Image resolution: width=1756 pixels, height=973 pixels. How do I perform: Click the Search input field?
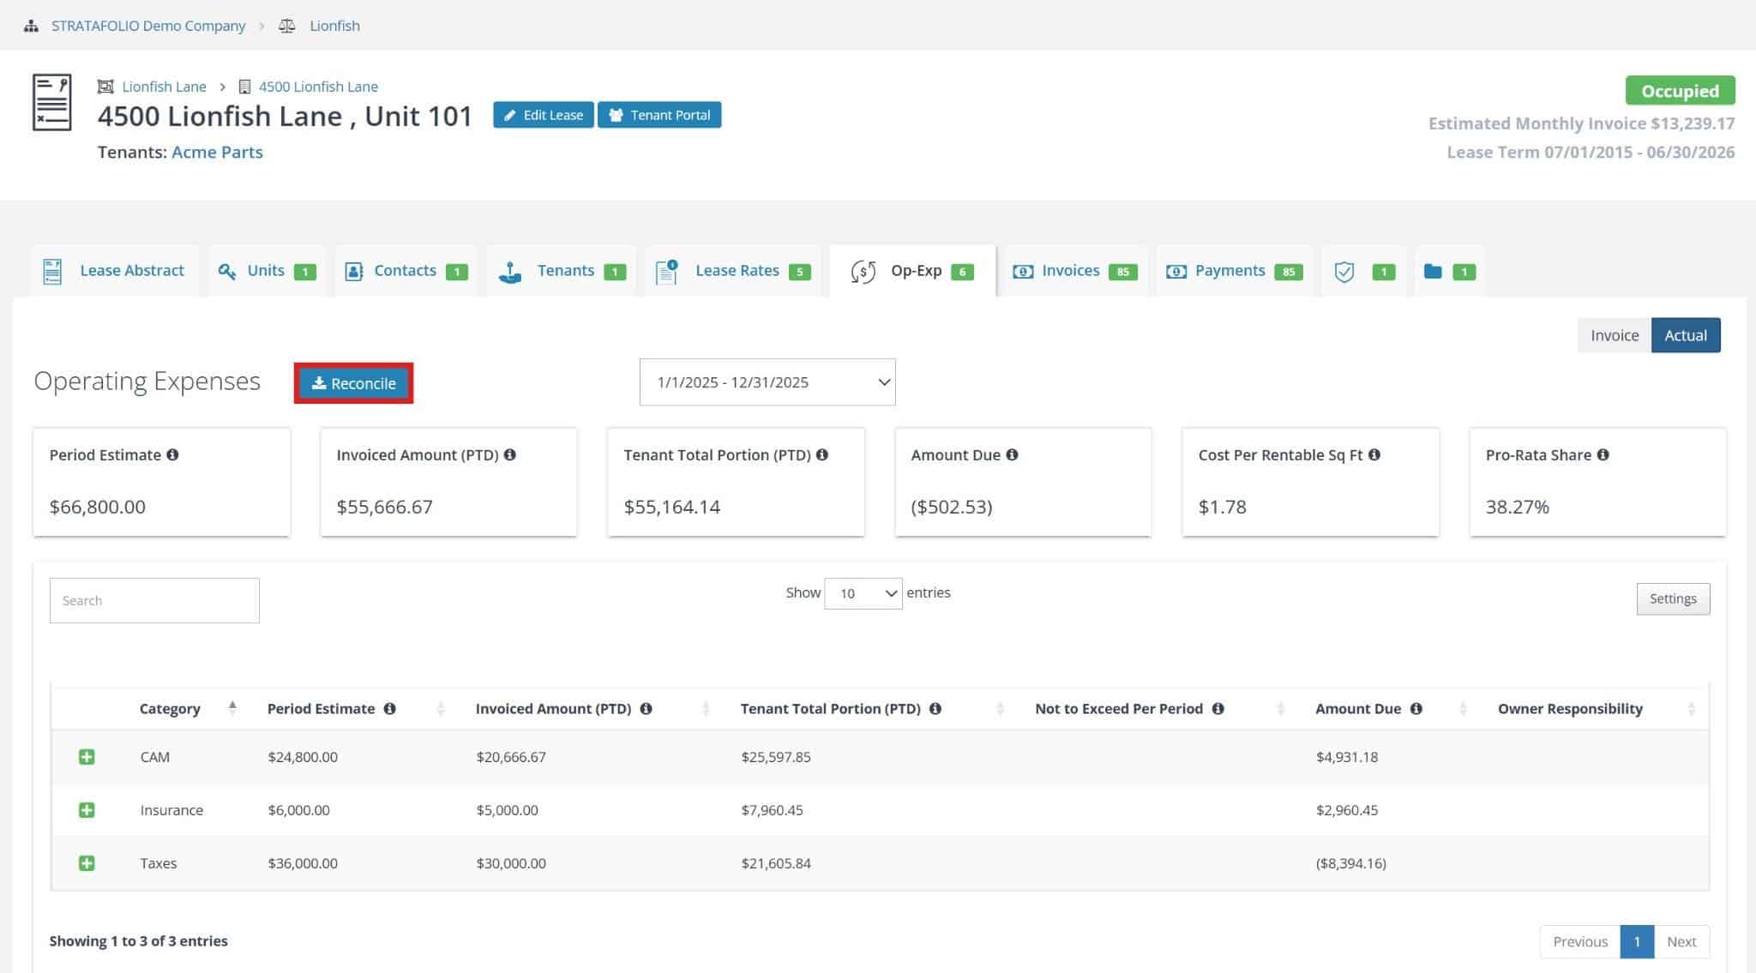154,600
